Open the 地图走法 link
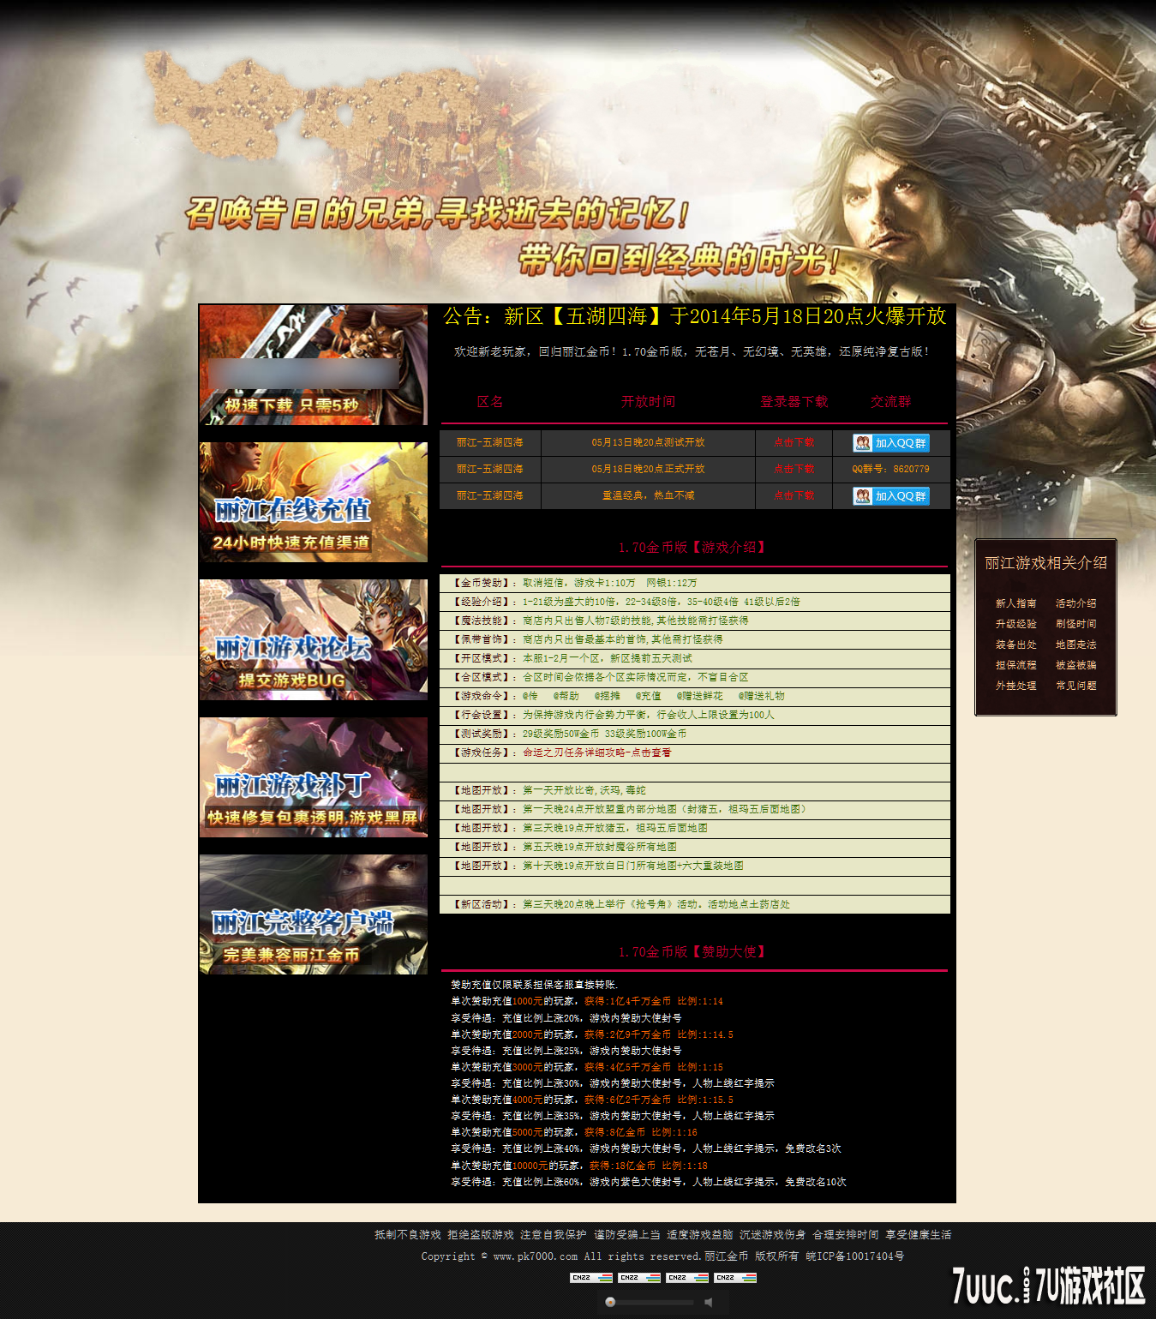This screenshot has height=1319, width=1156. pyautogui.click(x=1076, y=645)
